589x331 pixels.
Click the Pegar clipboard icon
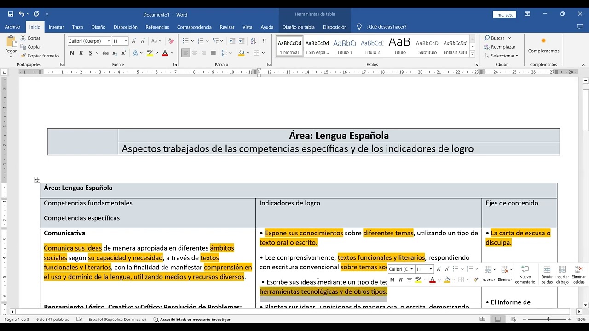click(11, 41)
